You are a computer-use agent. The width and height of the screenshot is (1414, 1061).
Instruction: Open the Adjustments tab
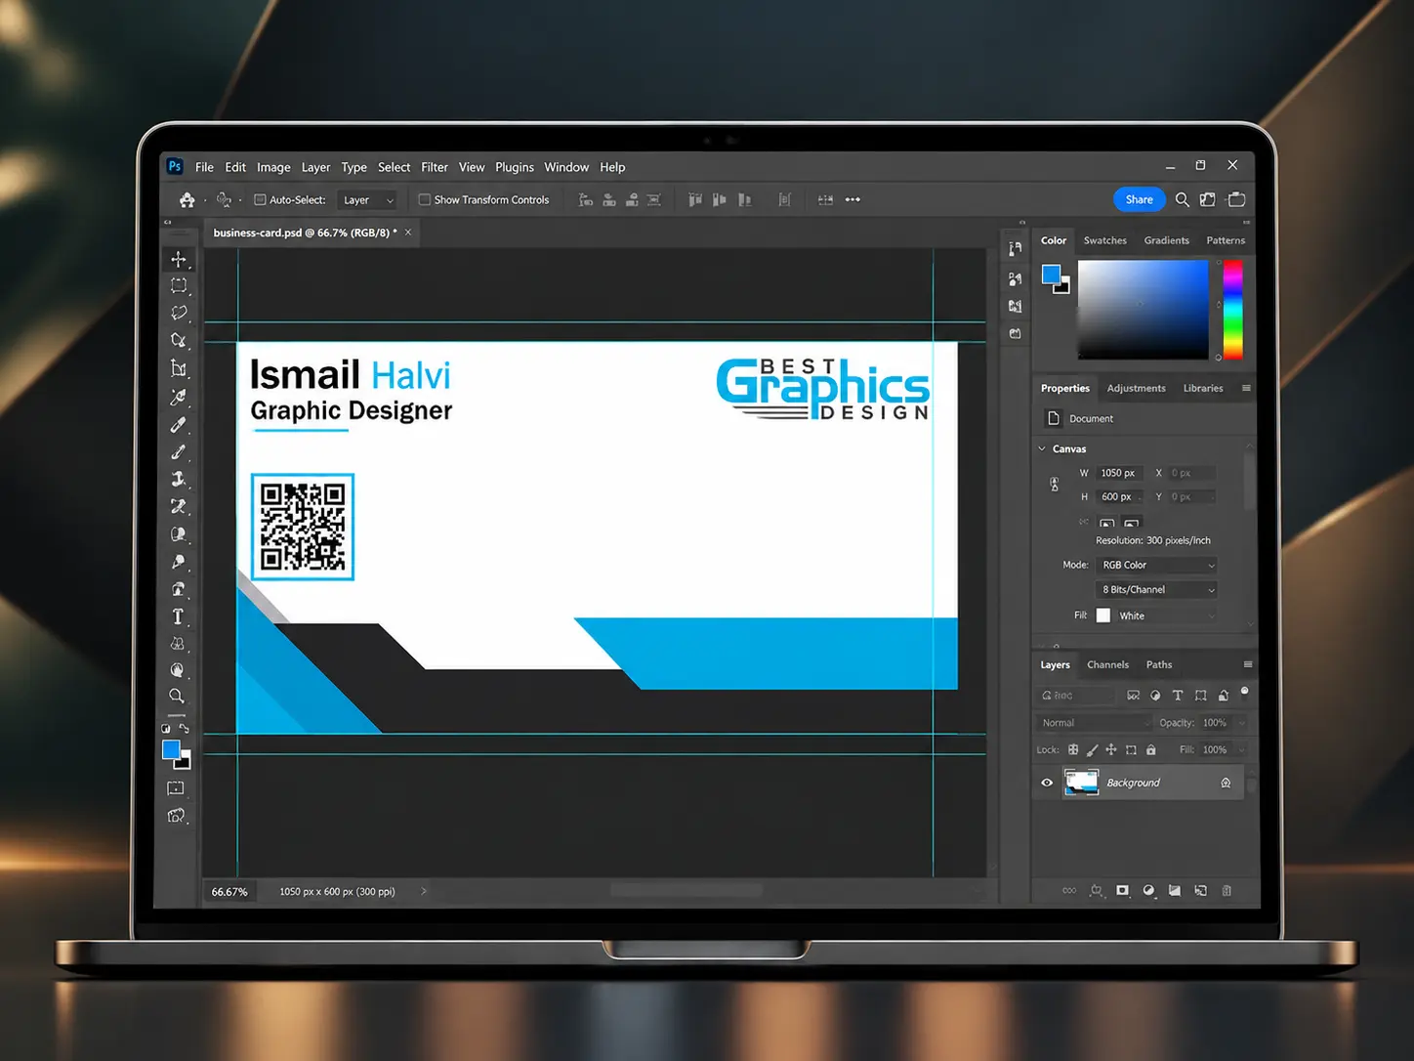(1136, 388)
